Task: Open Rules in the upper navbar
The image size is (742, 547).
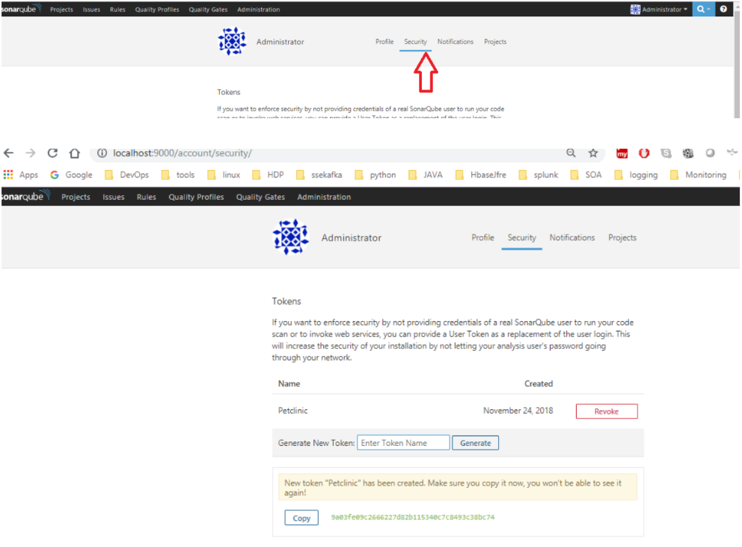Action: (x=117, y=10)
